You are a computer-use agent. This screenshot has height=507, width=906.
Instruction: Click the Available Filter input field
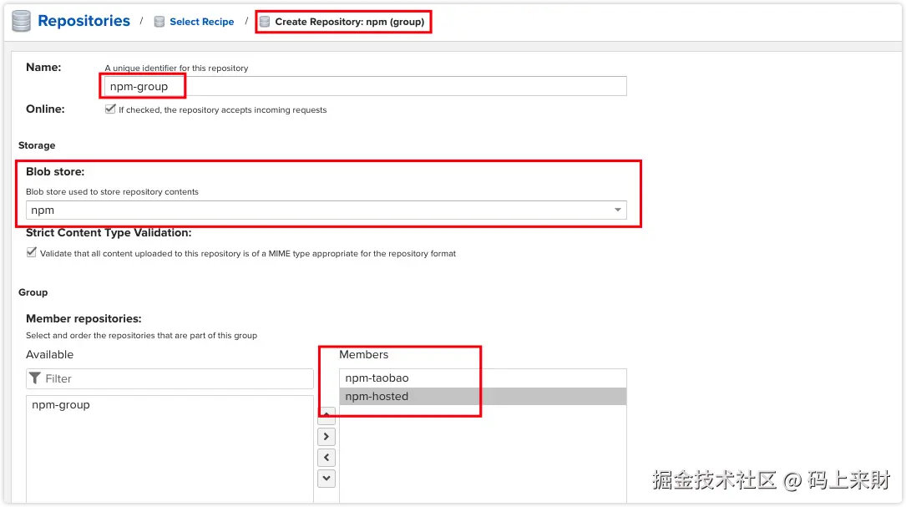click(170, 378)
